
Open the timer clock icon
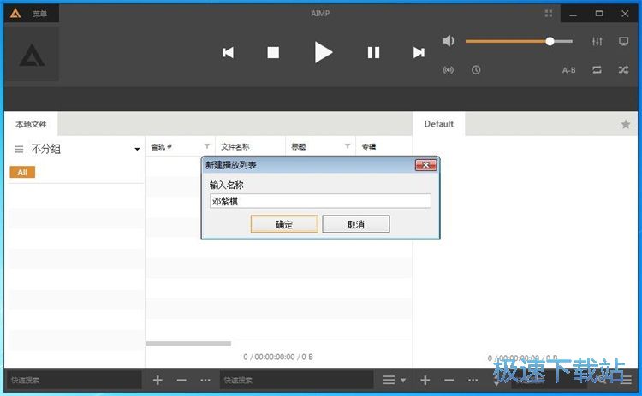(x=476, y=70)
